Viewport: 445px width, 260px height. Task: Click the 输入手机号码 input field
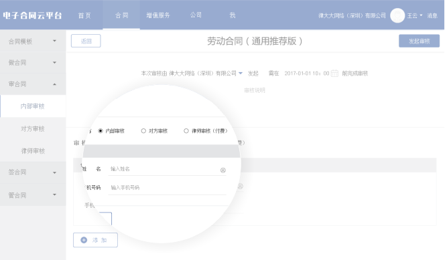167,187
